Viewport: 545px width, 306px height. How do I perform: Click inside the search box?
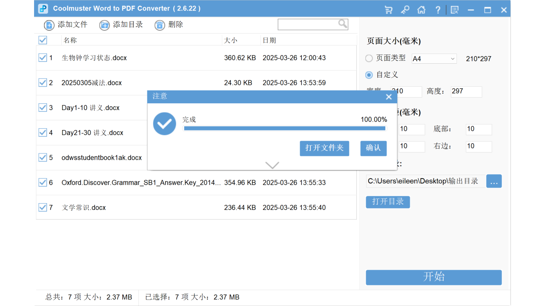coord(311,24)
